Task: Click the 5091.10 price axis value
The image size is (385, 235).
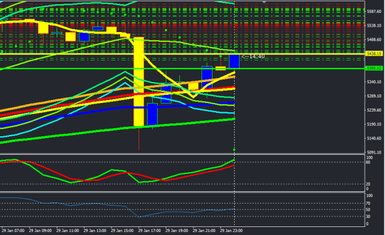Action: click(374, 152)
